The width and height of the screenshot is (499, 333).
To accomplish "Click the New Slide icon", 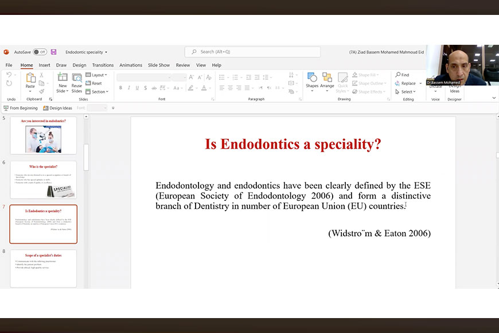I will pos(63,77).
